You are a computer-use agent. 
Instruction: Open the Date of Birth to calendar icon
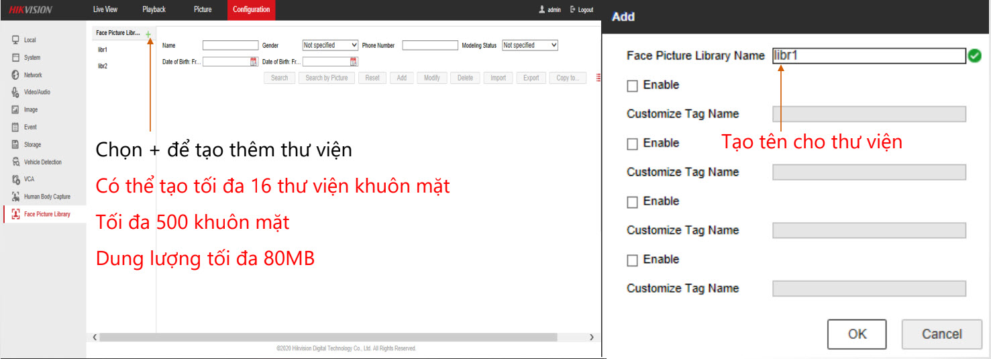[354, 62]
